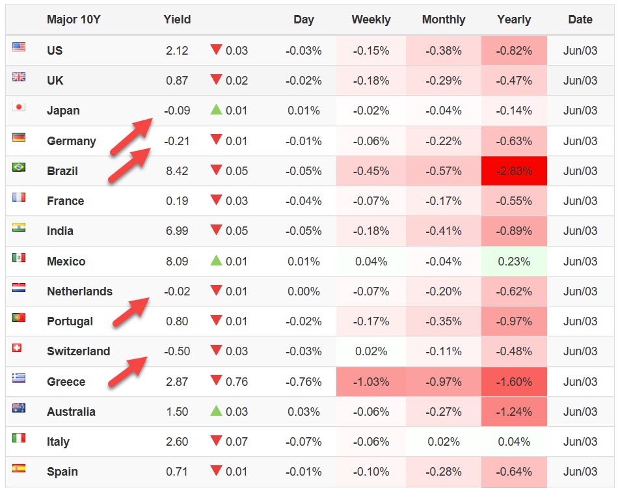Viewport: 618px width, 488px height.
Task: Open the Germany bond link
Action: [71, 141]
